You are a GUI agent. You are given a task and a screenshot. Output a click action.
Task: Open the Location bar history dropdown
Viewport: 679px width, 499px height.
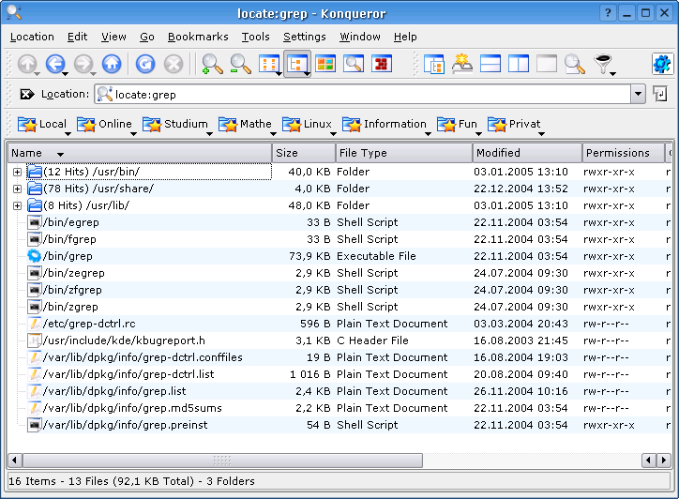pos(638,94)
